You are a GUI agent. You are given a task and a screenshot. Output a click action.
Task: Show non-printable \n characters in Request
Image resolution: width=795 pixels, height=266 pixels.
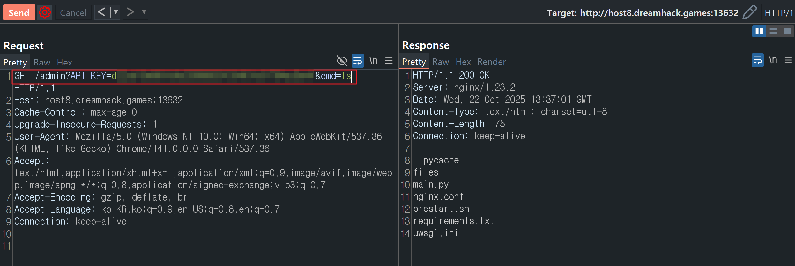[x=373, y=60]
